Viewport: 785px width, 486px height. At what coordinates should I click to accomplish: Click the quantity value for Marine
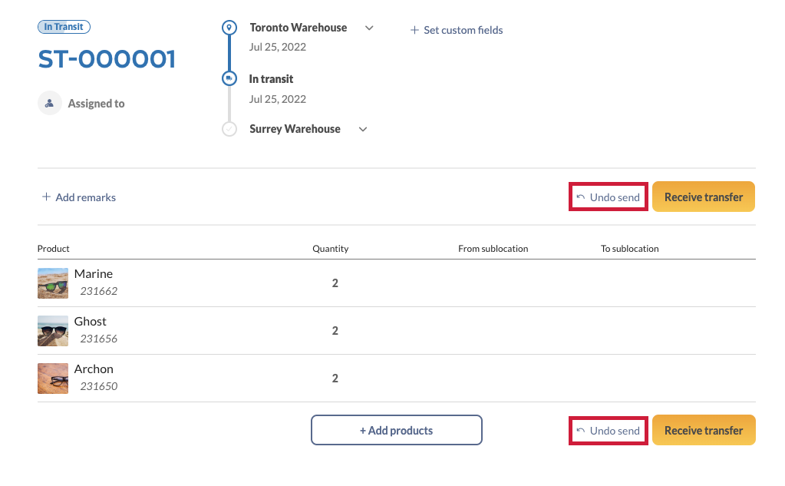tap(335, 283)
